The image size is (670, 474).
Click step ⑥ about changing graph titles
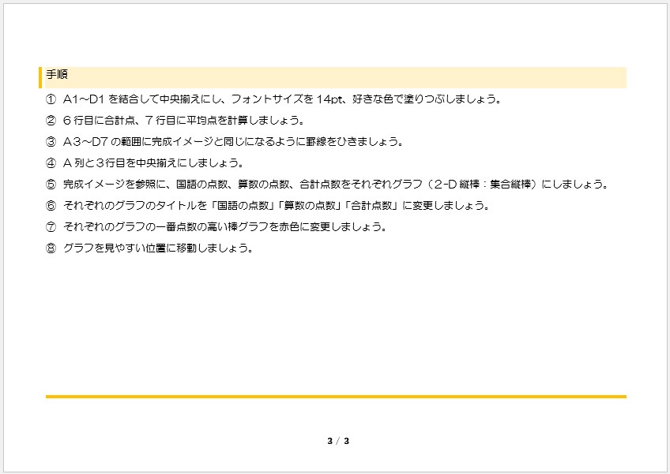268,206
